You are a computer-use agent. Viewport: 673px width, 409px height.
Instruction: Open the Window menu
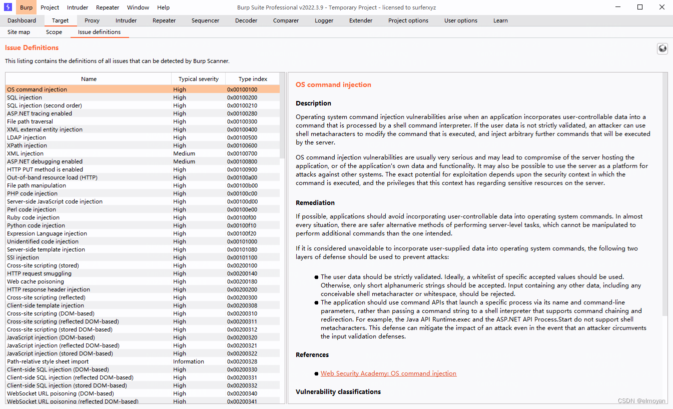(x=138, y=7)
